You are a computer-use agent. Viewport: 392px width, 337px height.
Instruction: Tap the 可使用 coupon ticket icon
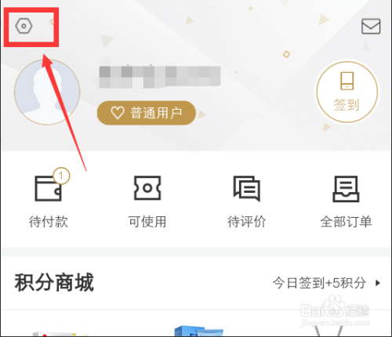click(x=147, y=188)
